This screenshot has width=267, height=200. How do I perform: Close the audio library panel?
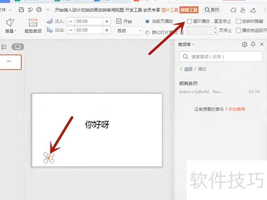(262, 44)
